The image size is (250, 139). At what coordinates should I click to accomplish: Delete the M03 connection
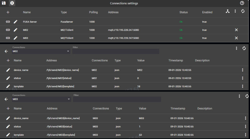click(236, 38)
